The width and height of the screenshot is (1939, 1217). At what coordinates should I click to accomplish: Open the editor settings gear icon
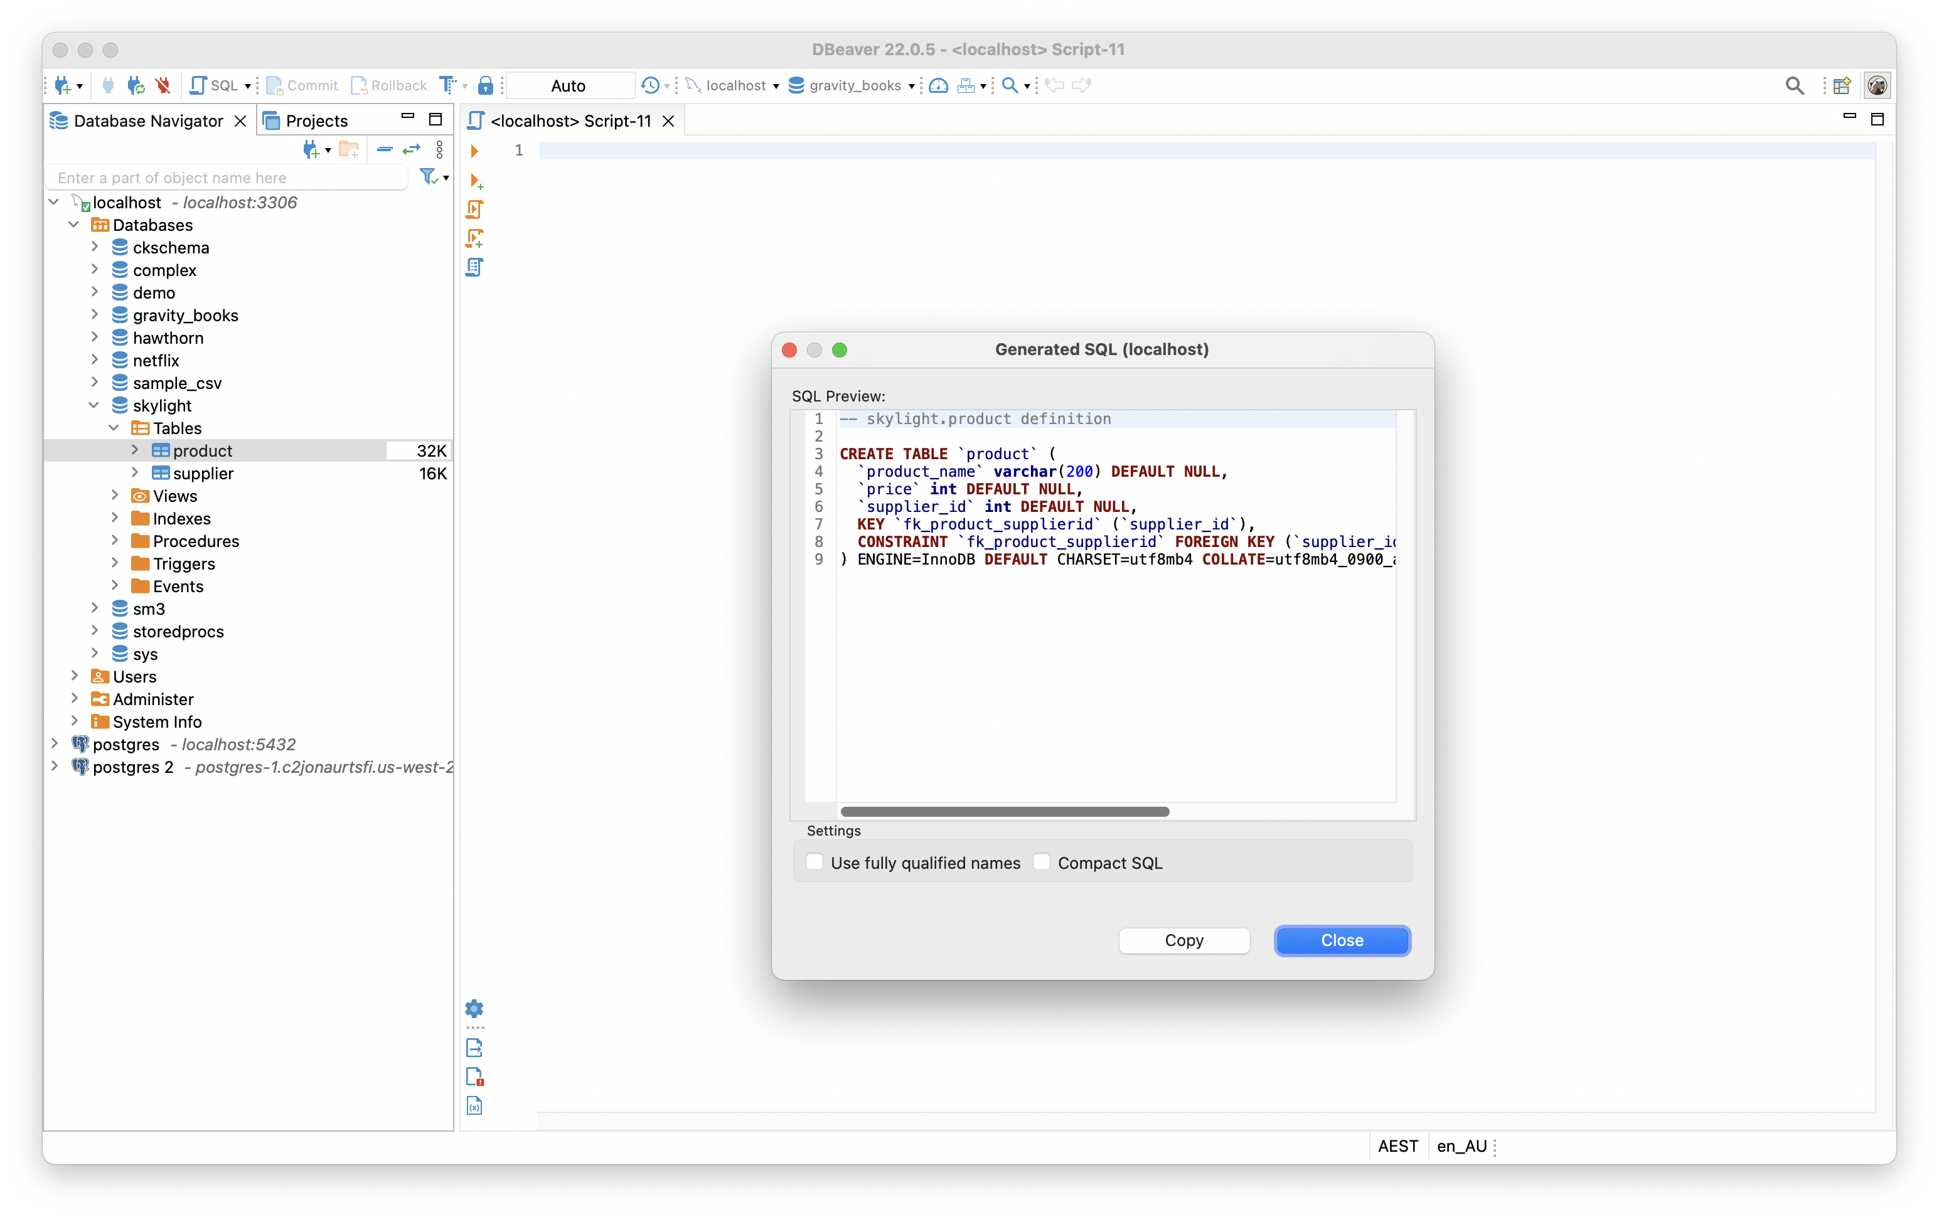pyautogui.click(x=474, y=1009)
